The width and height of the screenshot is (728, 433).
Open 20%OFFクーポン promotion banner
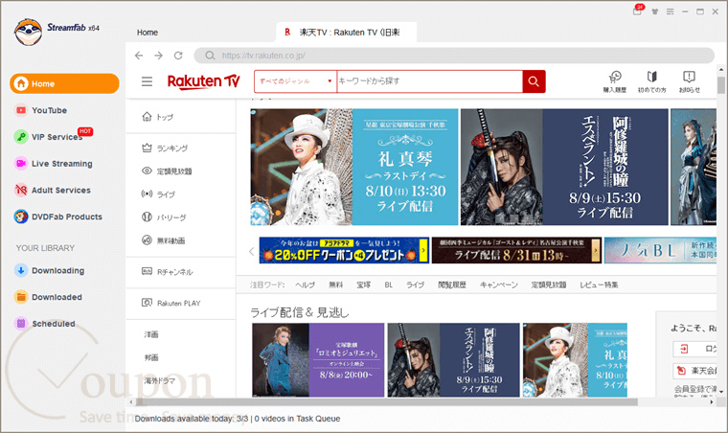(x=344, y=250)
